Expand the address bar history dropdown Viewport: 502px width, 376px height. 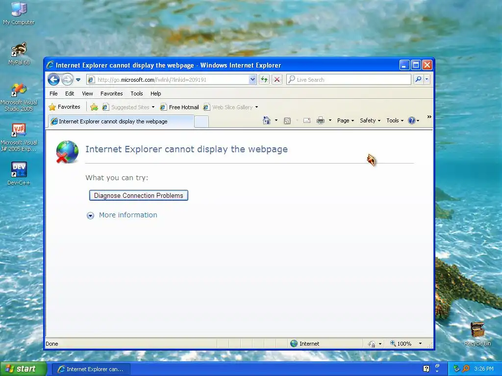pyautogui.click(x=252, y=80)
